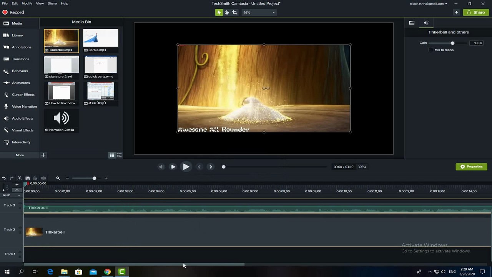Click the plus icon to import media

point(43,155)
